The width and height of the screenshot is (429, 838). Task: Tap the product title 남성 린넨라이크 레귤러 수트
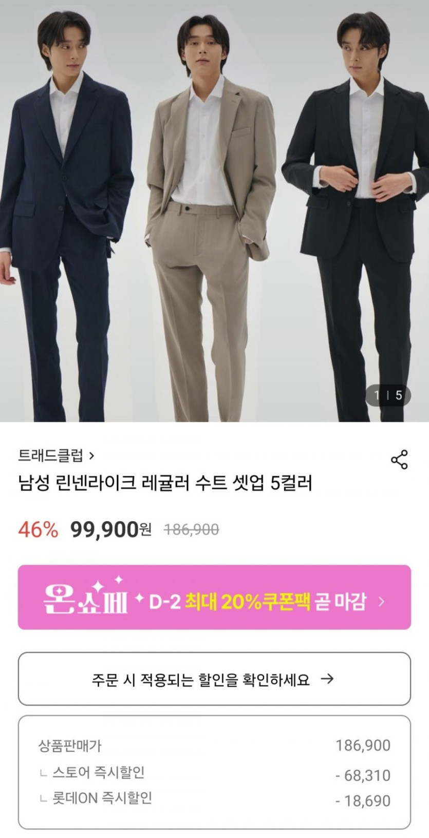tap(165, 483)
